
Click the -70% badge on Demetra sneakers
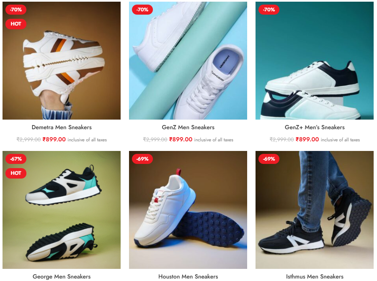pos(16,10)
